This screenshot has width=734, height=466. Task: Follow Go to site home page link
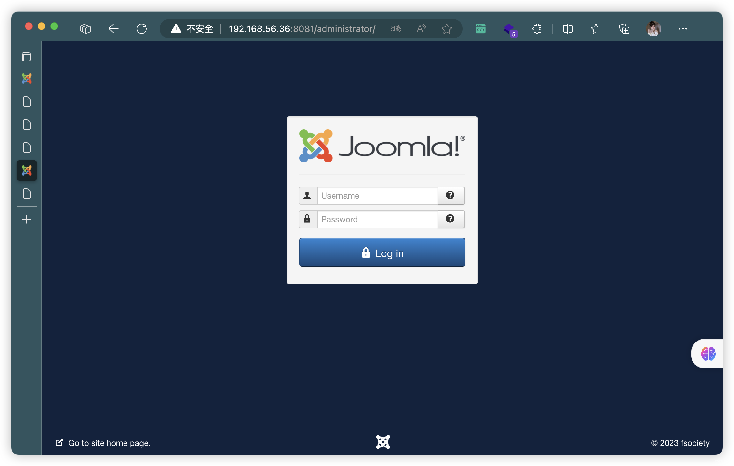click(x=103, y=443)
